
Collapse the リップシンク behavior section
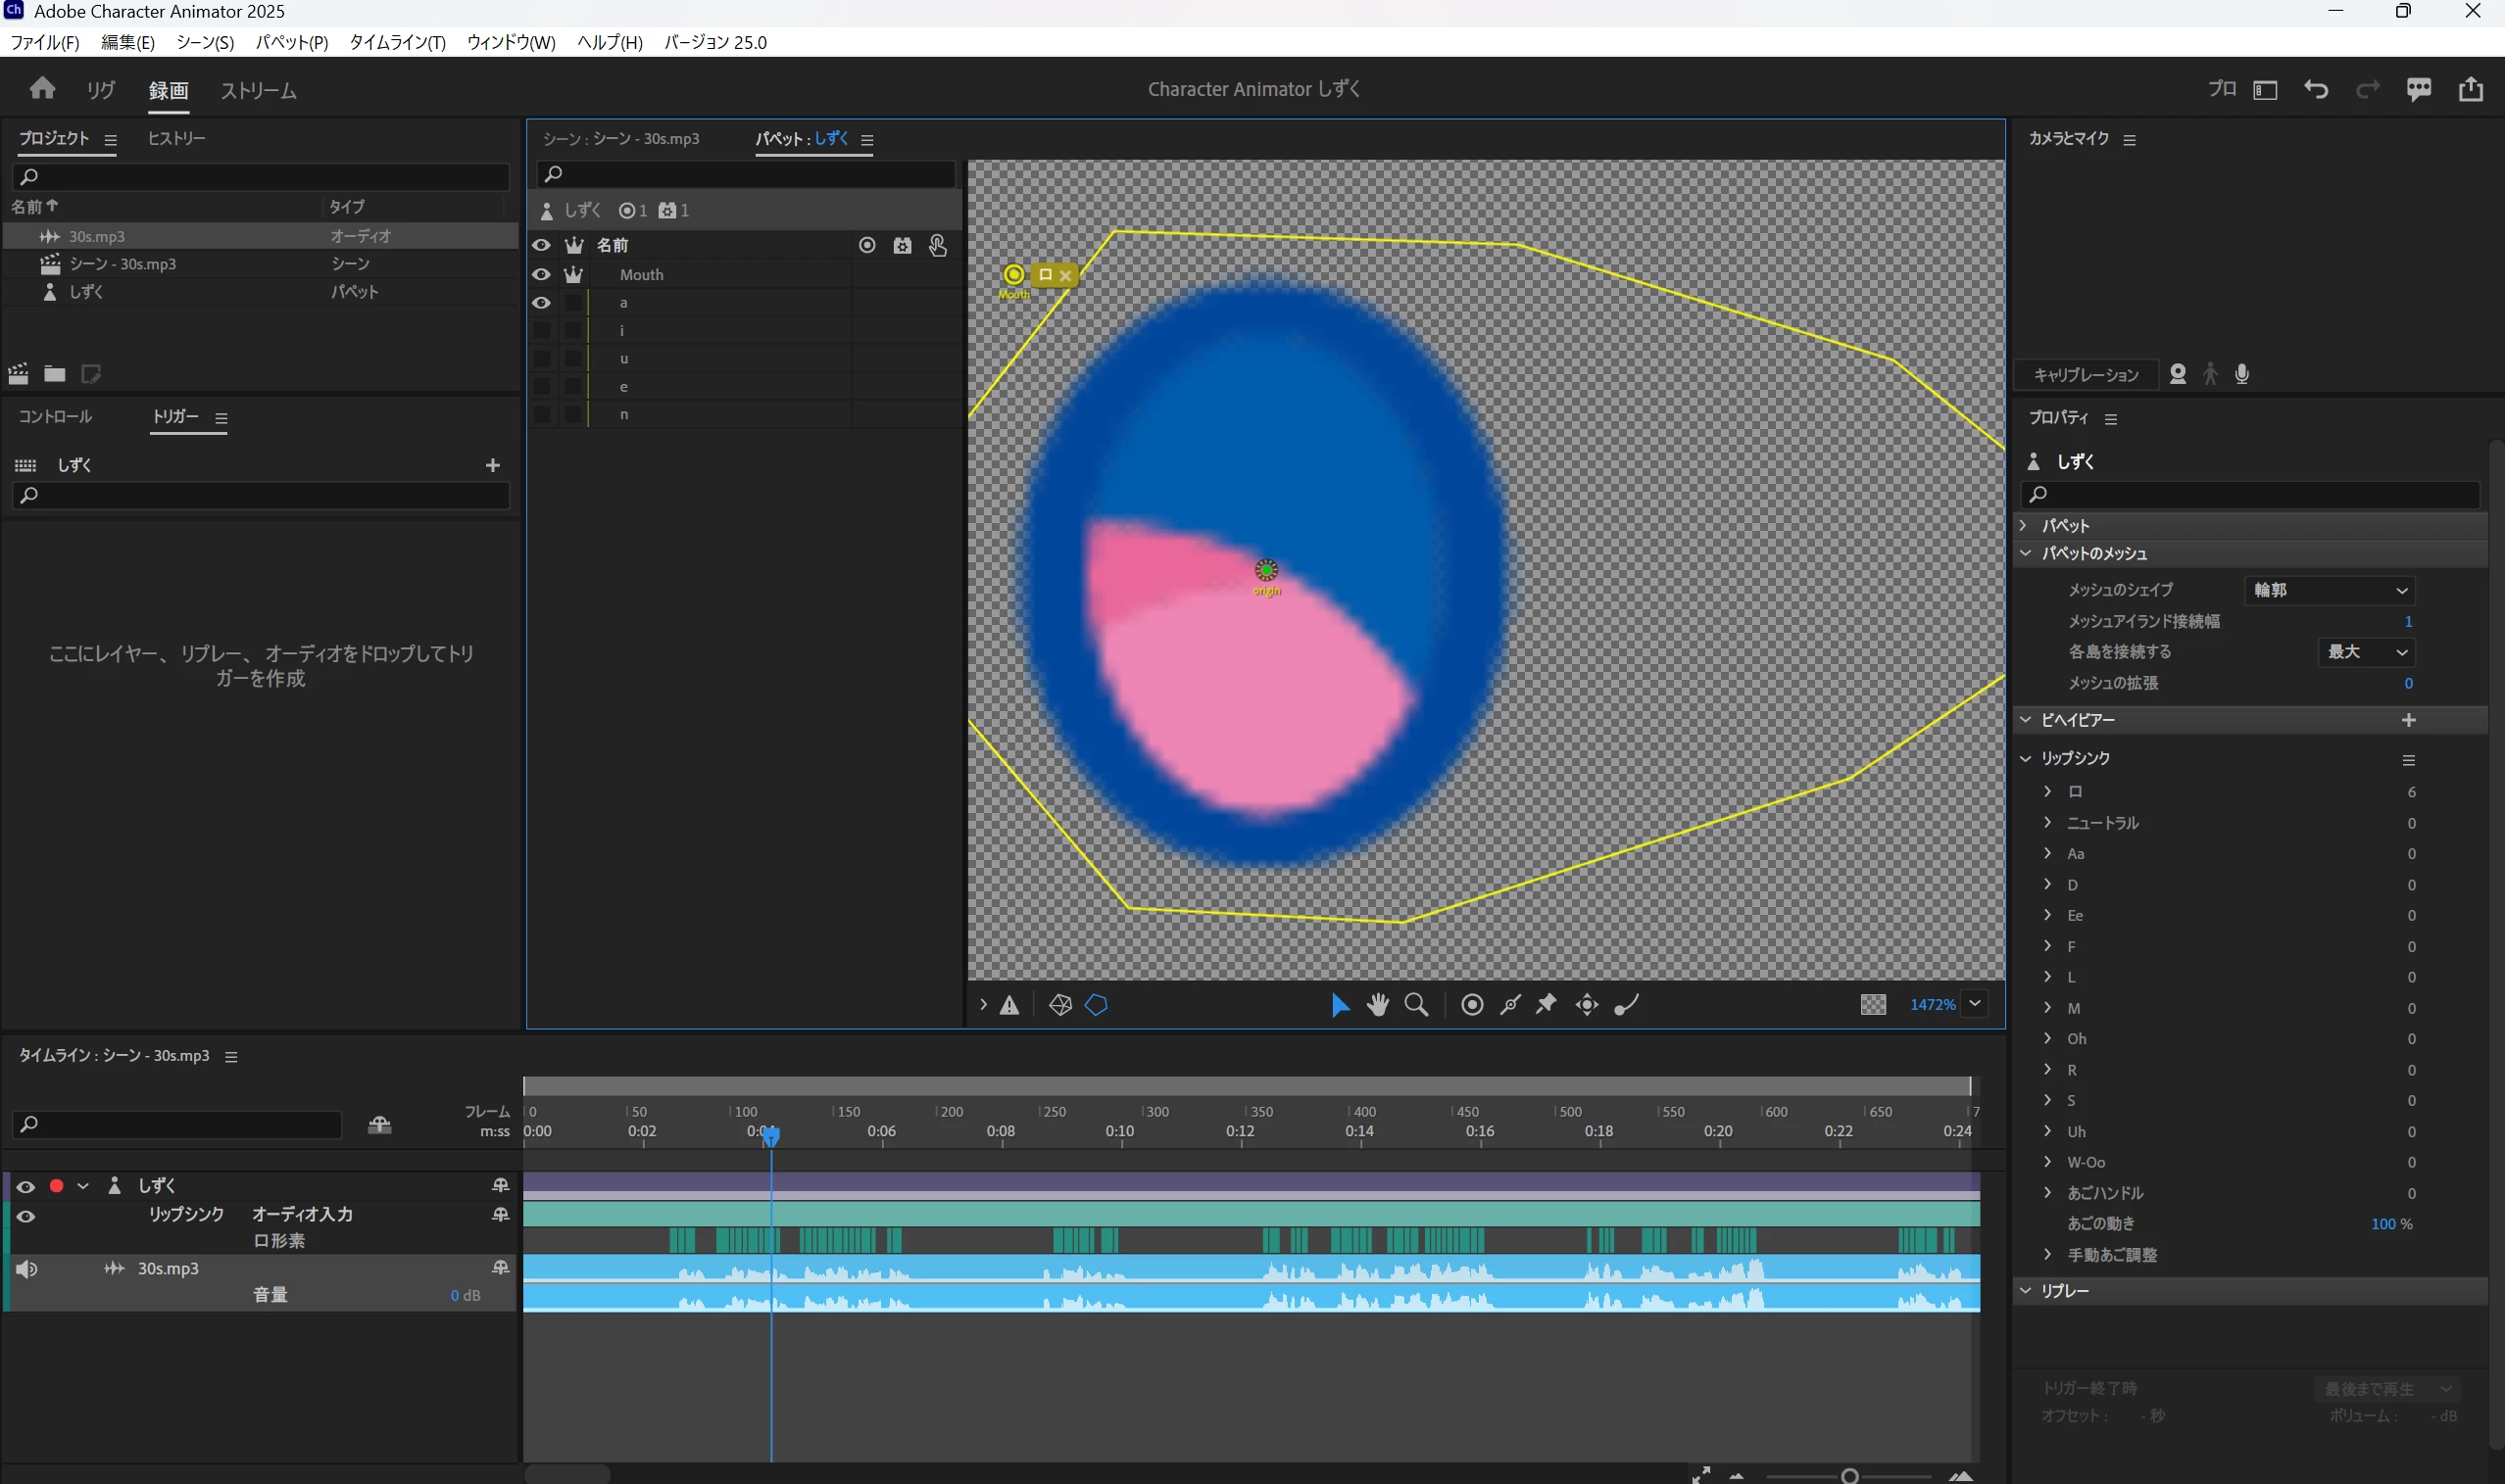[x=2026, y=758]
